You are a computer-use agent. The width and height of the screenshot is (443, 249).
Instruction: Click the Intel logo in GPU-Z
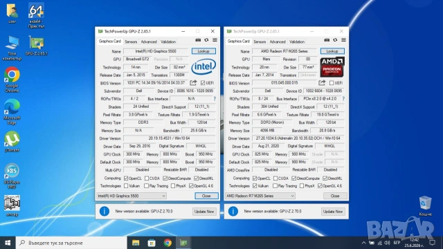tap(204, 66)
